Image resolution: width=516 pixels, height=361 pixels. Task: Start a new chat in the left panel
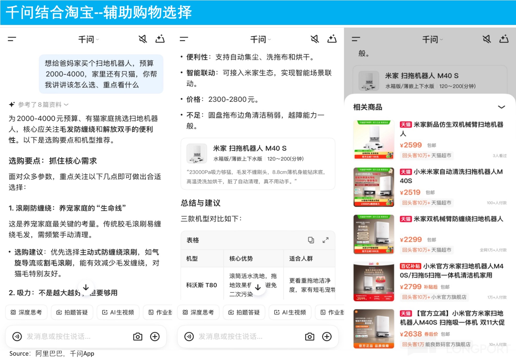pyautogui.click(x=160, y=39)
